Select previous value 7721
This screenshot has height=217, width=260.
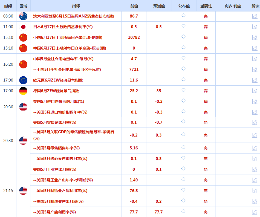coord(134,70)
